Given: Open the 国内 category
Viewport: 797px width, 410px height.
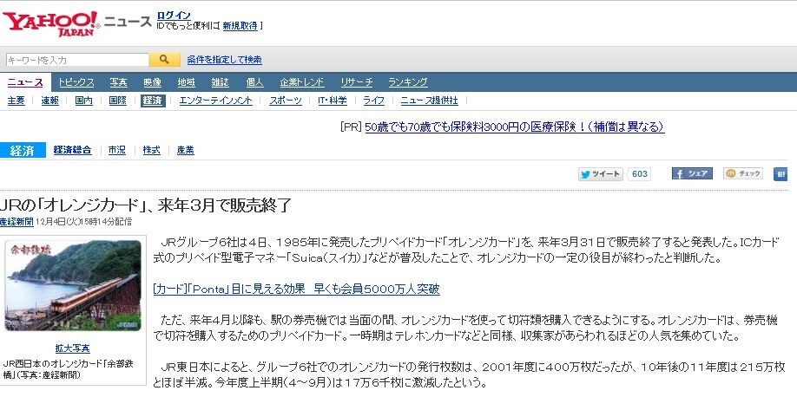Looking at the screenshot, I should [84, 101].
